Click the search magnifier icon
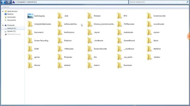Image resolution: width=190 pixels, height=106 pixels. coord(187,2)
